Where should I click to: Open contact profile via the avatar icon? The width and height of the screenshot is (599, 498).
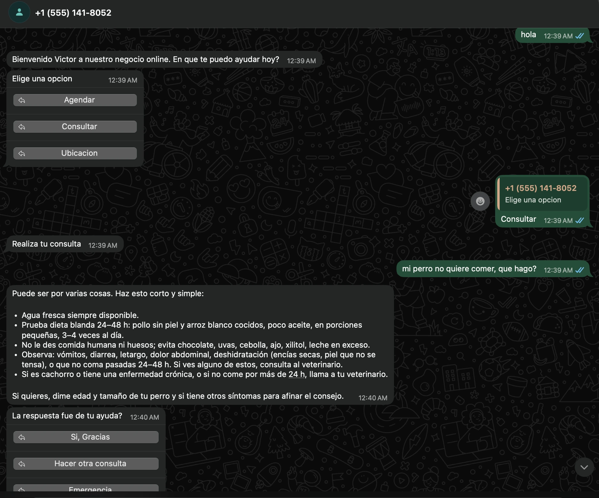tap(19, 13)
